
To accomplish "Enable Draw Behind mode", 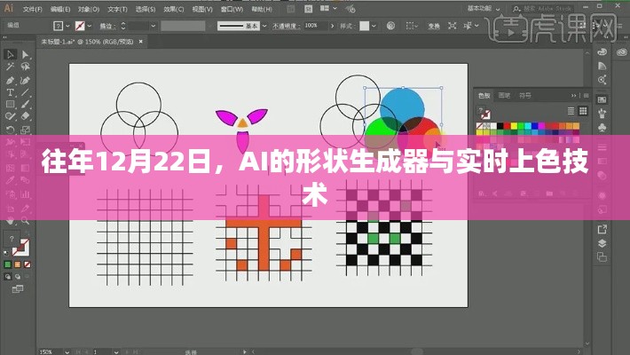I will [x=17, y=277].
